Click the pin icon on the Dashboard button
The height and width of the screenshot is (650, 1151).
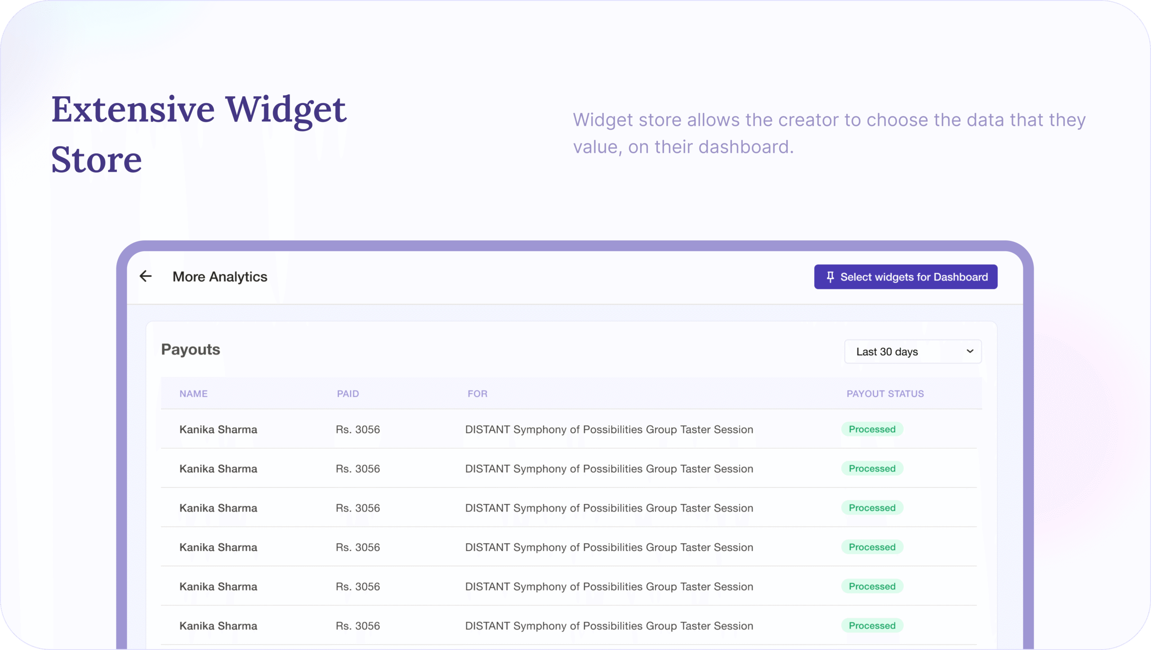coord(830,277)
